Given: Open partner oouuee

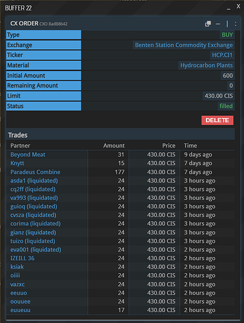Looking at the screenshot, I should pos(20,302).
